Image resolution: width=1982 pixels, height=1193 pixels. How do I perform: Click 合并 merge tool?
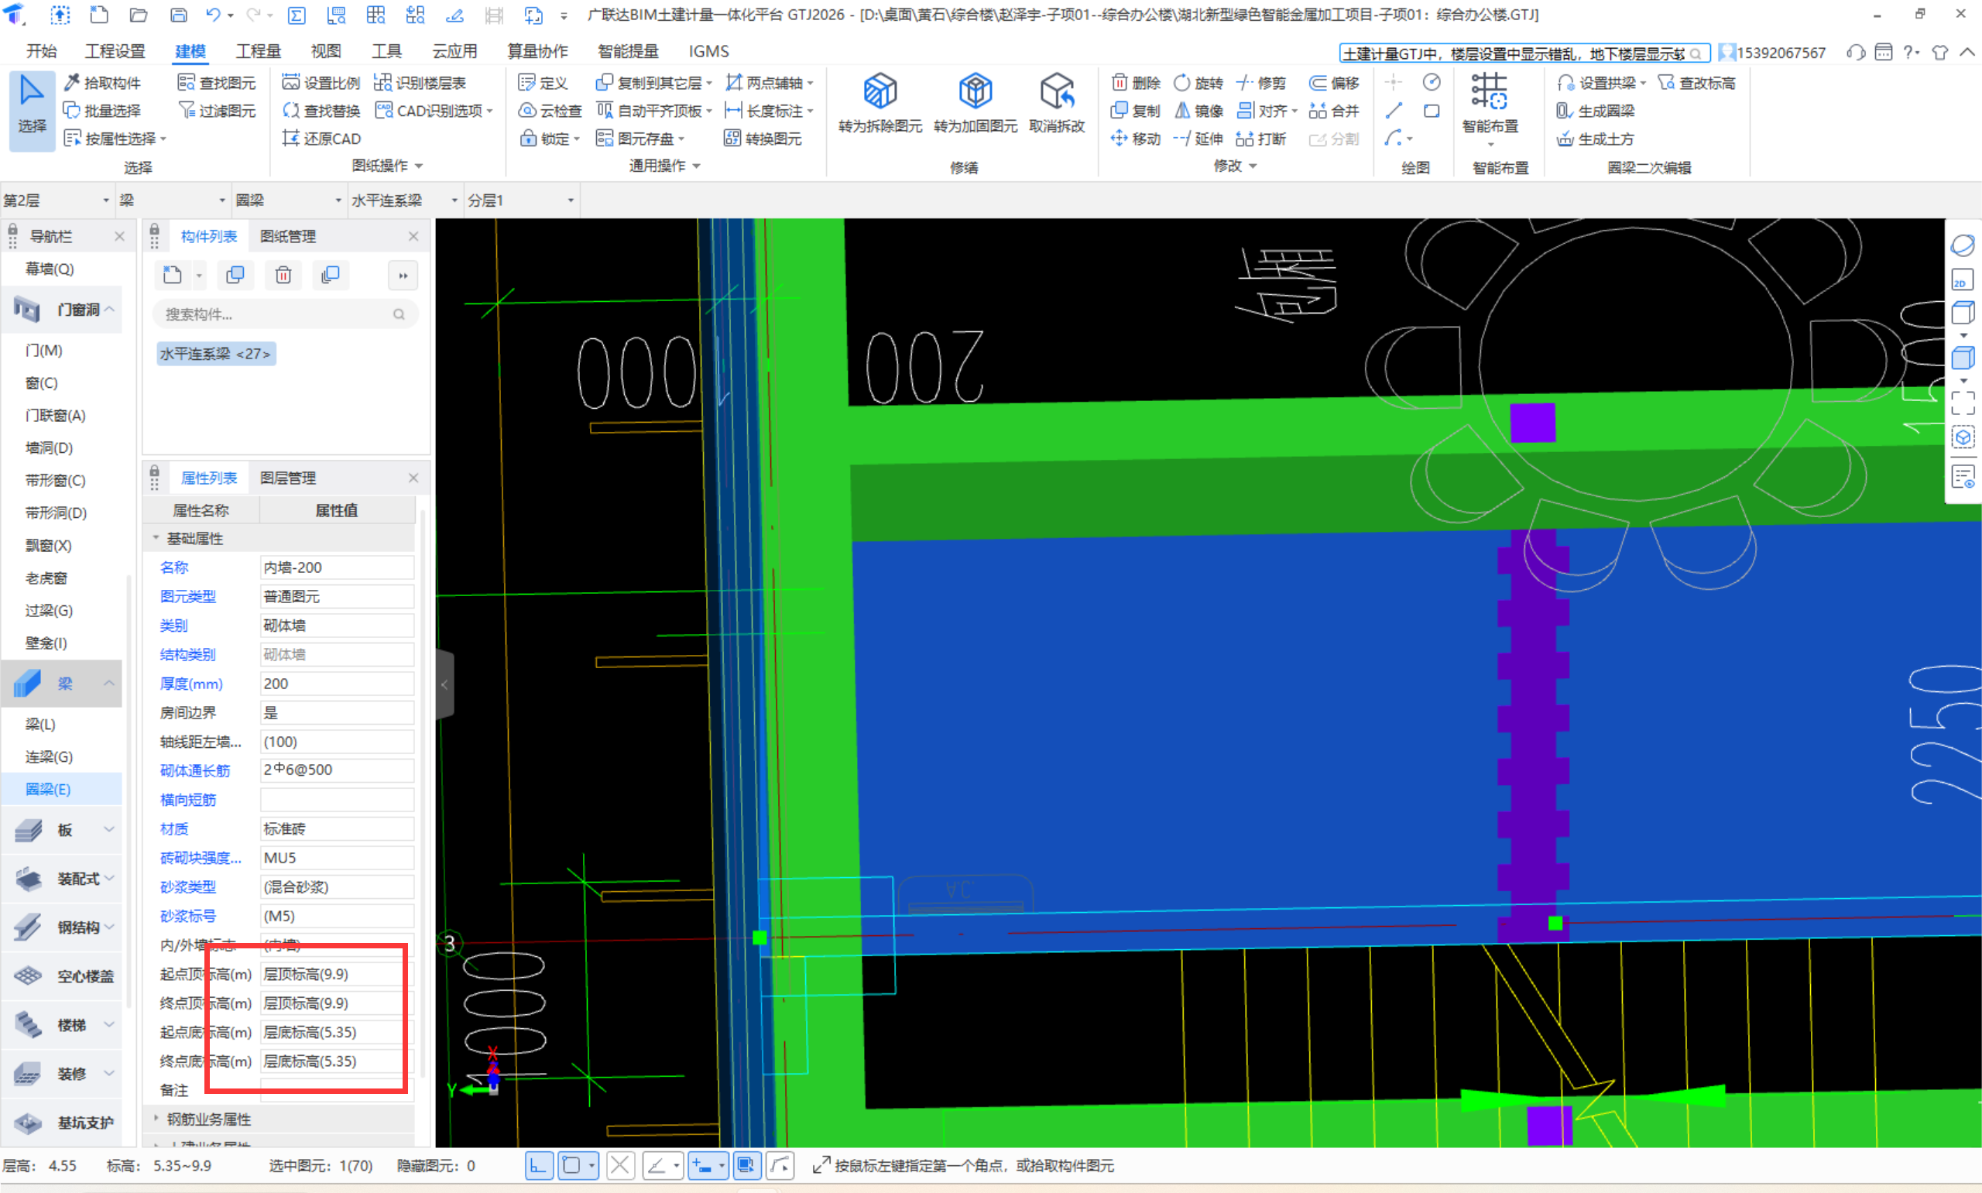pyautogui.click(x=1333, y=111)
